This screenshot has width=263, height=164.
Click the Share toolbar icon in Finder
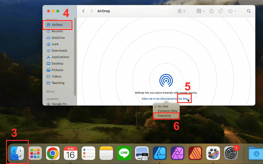tap(212, 11)
